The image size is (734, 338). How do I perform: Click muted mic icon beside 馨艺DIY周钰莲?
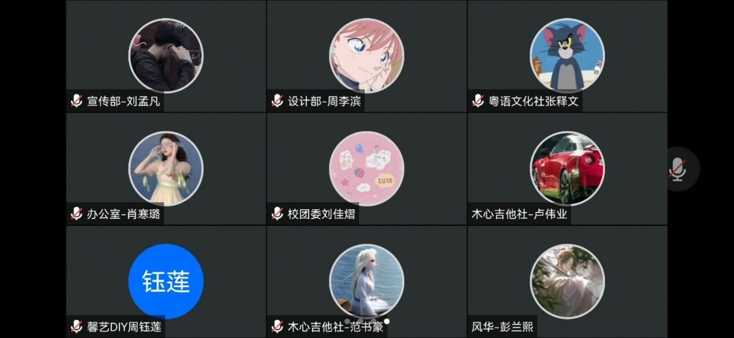76,326
